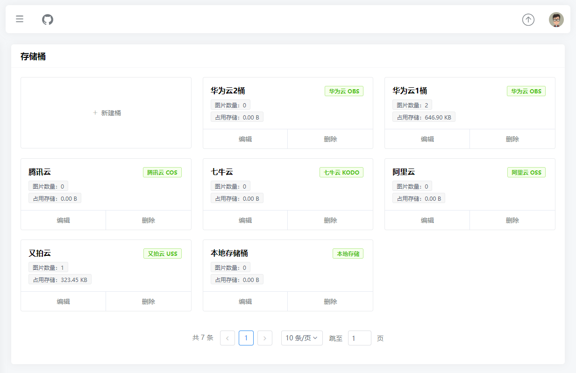Delete the 本地存储桶 bucket
The image size is (576, 373).
(330, 302)
